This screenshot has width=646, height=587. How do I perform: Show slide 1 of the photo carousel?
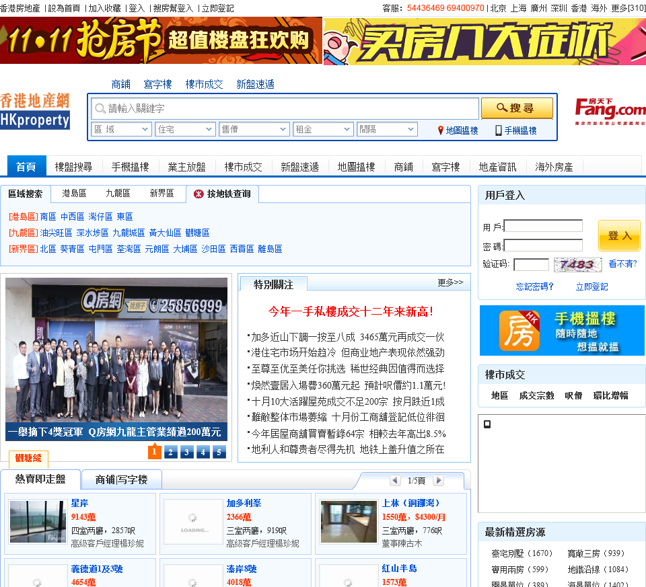[x=155, y=452]
